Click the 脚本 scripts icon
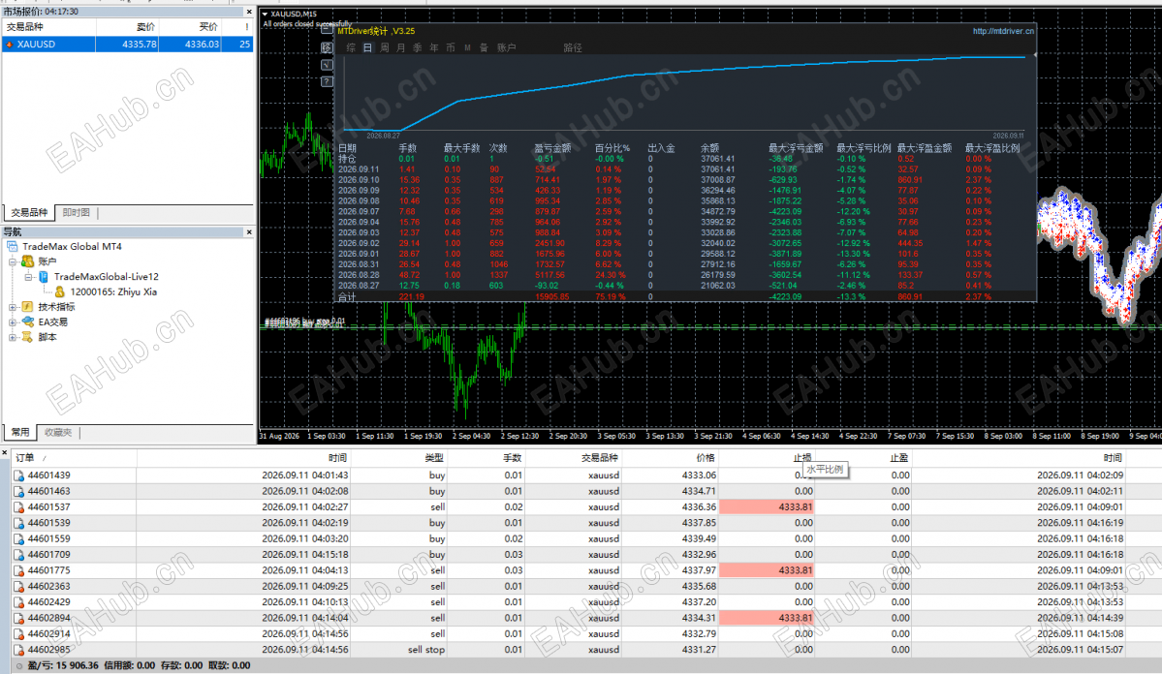The image size is (1162, 674). tap(28, 337)
